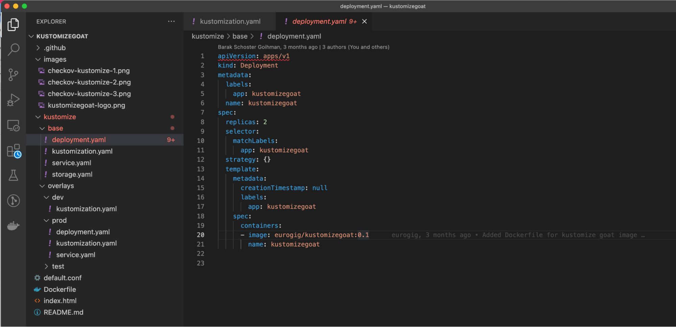This screenshot has width=676, height=327.
Task: Click 'creationTimestamp: null' line
Action: click(x=284, y=188)
